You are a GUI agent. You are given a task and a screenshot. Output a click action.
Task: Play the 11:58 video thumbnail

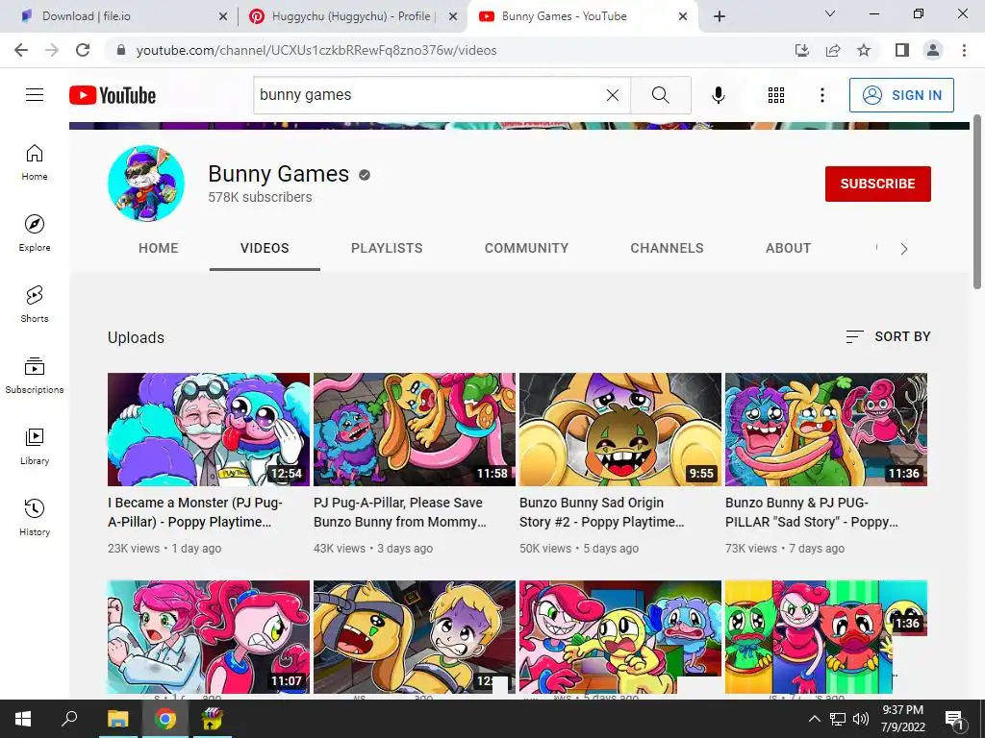[x=415, y=430]
